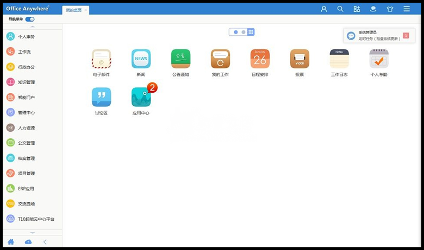Collapse sidebar with the left chevron

[45, 242]
